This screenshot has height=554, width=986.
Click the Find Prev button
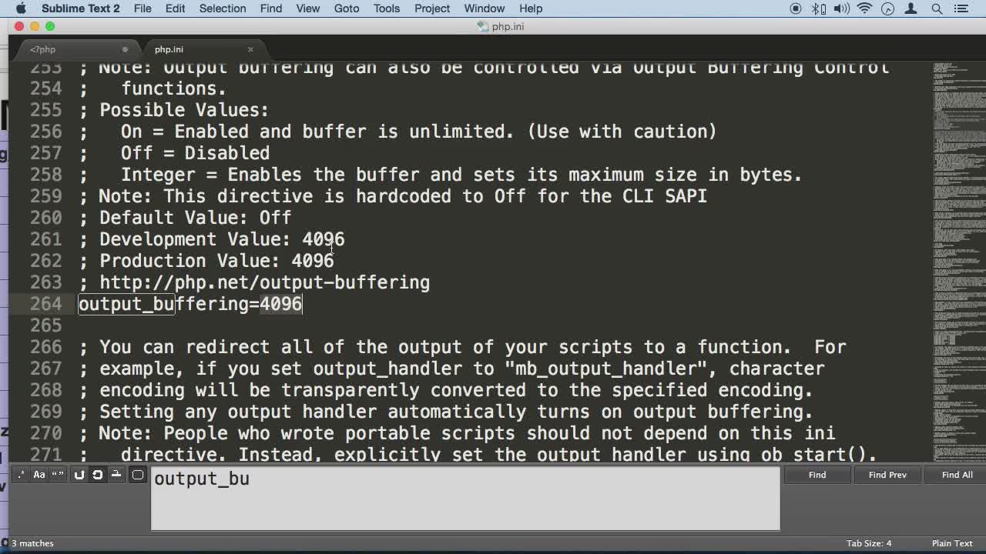(x=887, y=475)
